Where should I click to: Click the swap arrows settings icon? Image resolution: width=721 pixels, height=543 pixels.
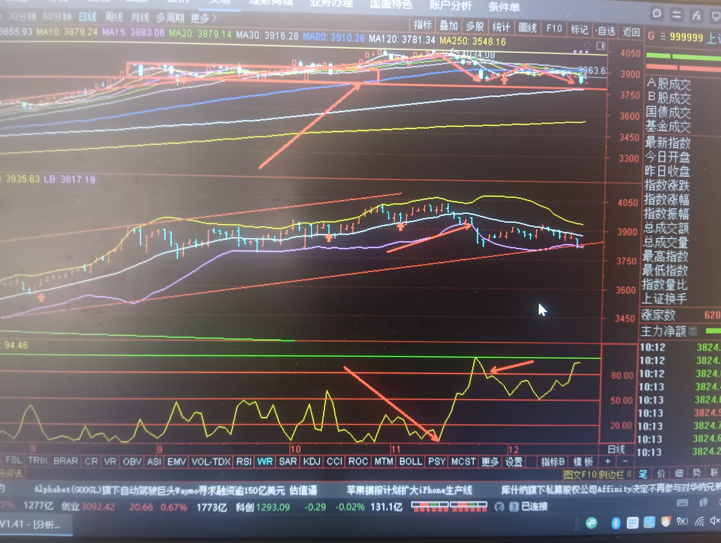tap(676, 14)
